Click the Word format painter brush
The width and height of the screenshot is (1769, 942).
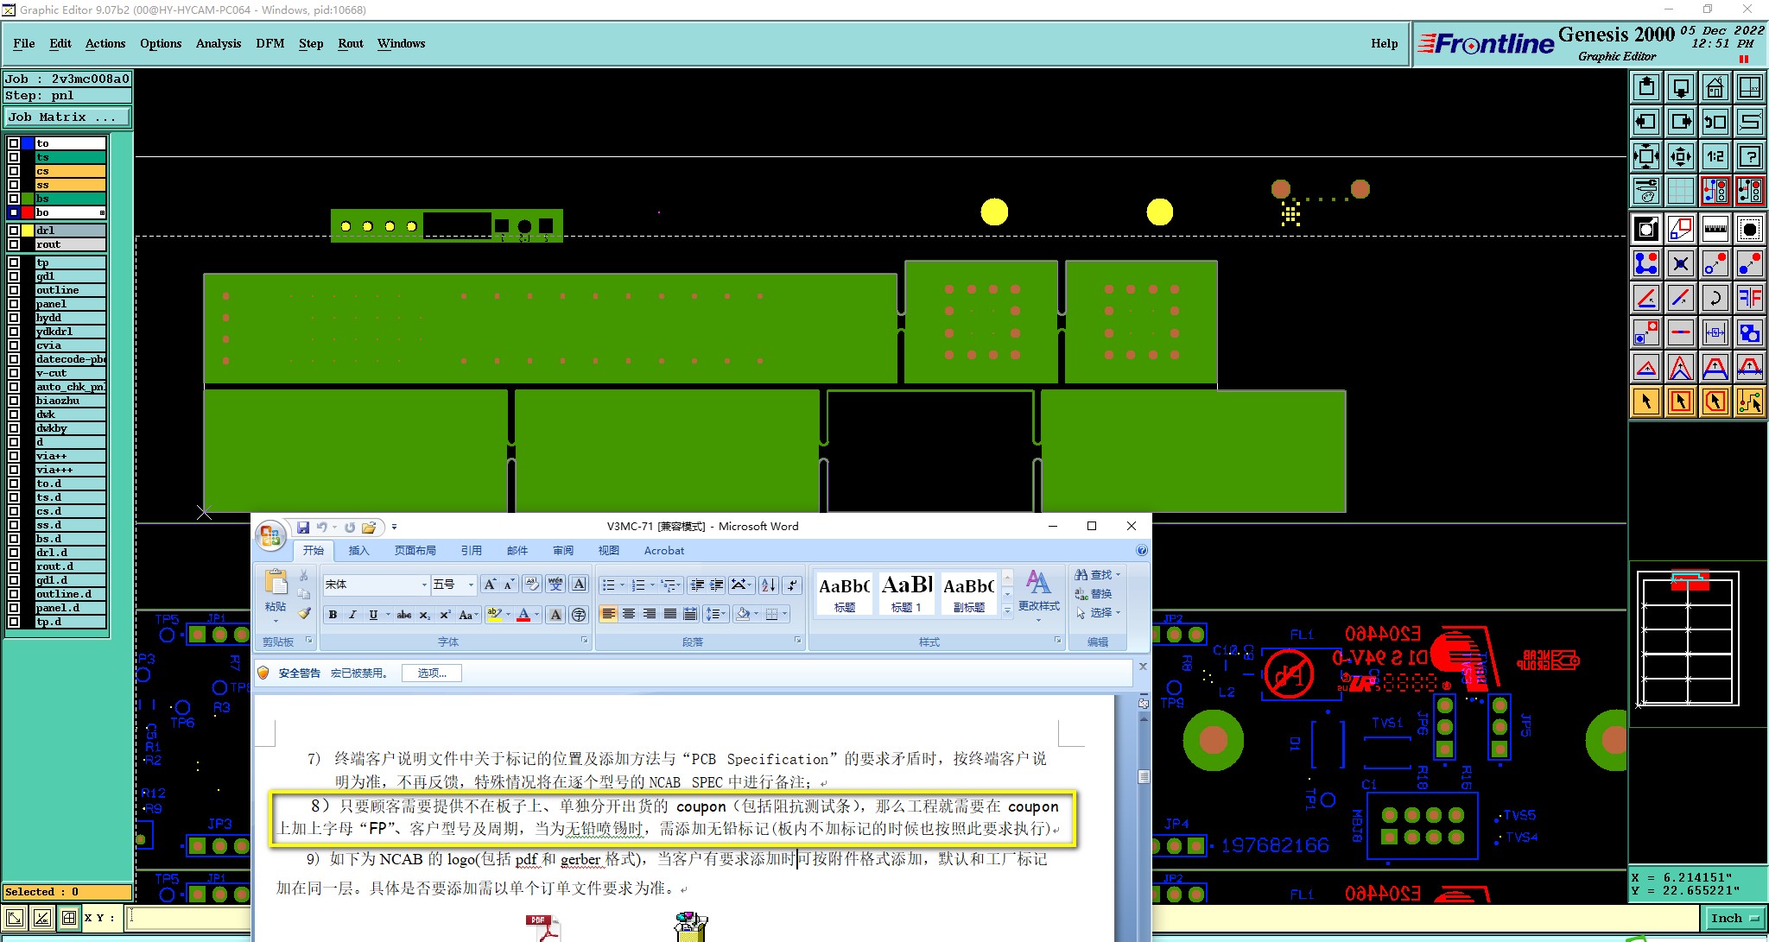[x=304, y=613]
